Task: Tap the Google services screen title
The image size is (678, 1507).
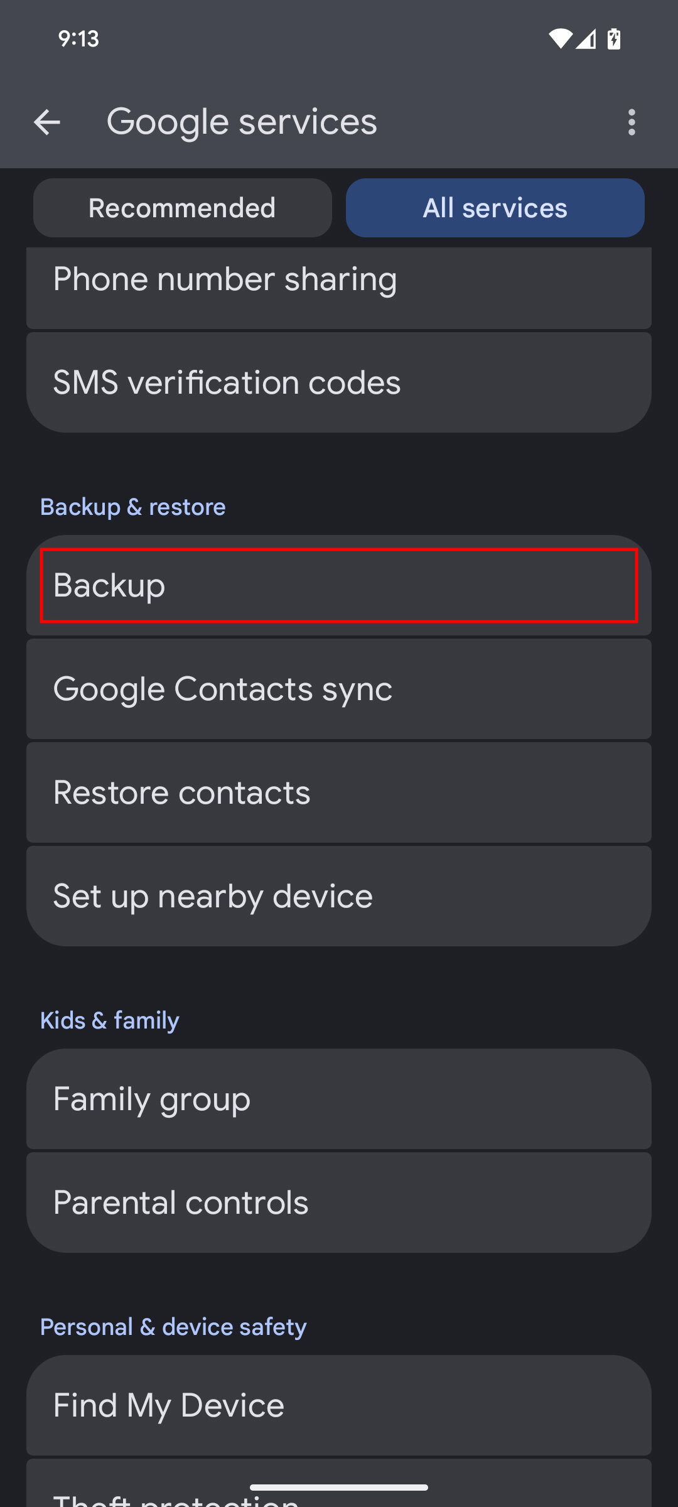Action: 241,122
